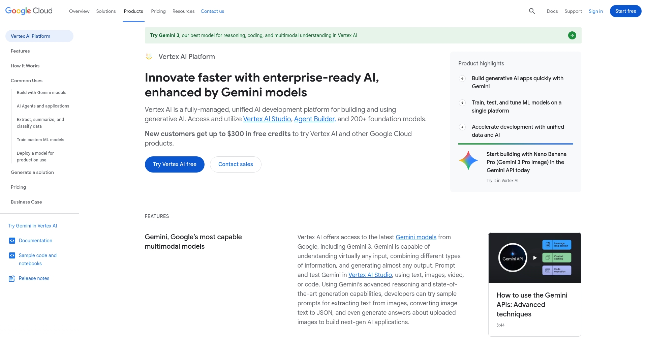Click the arrow icon beside 'Build generative AI apps quickly'
This screenshot has height=337, width=647.
pos(462,79)
